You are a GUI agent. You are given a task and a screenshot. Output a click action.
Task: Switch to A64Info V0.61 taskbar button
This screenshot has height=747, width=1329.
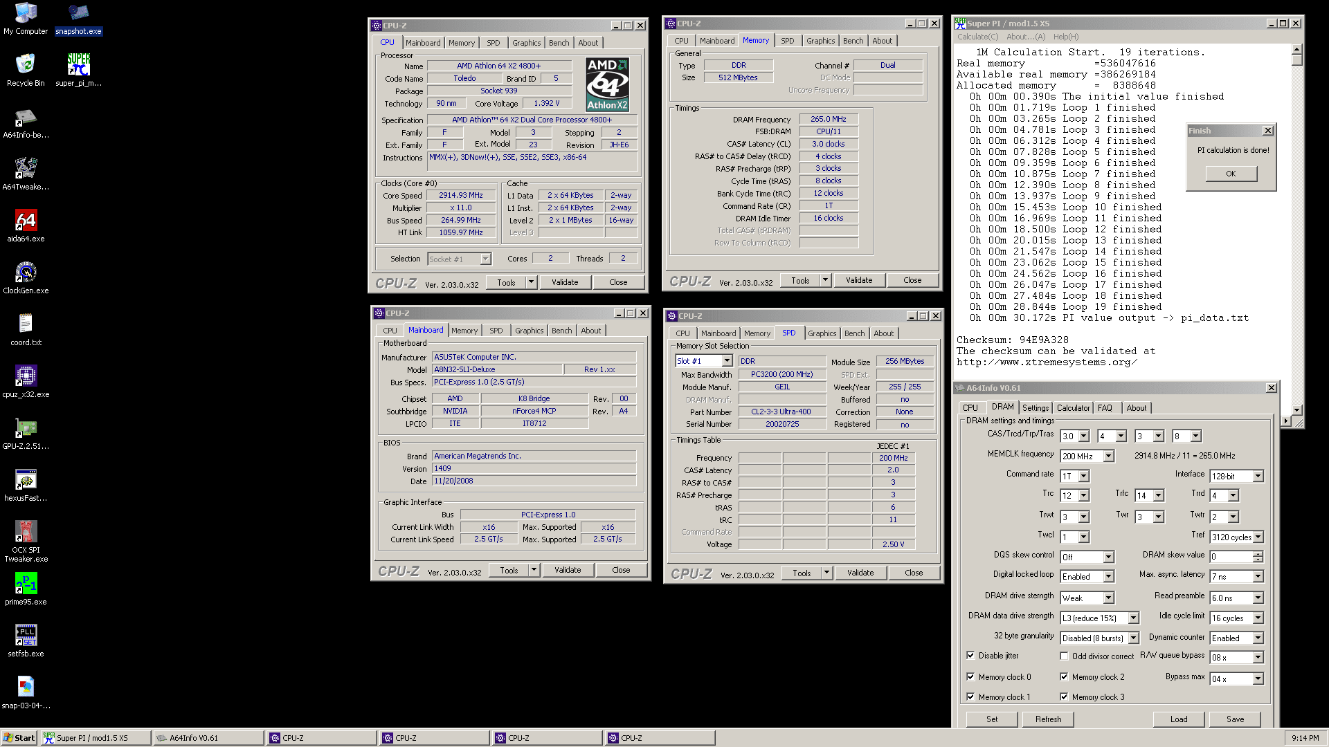coord(208,738)
